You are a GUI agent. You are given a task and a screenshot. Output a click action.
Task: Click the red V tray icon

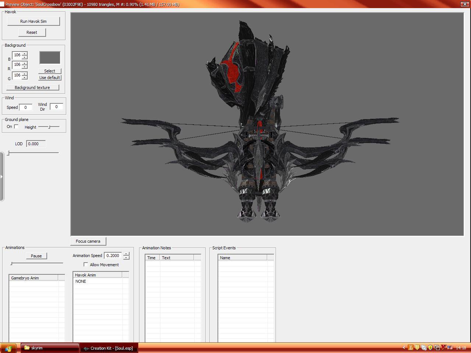pyautogui.click(x=443, y=347)
